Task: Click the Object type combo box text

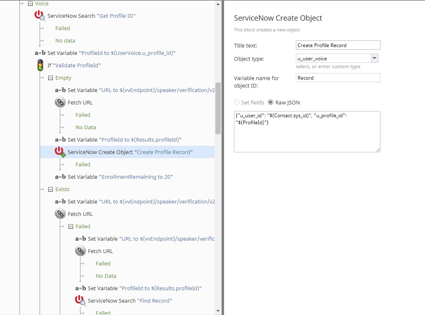Action: pos(333,58)
